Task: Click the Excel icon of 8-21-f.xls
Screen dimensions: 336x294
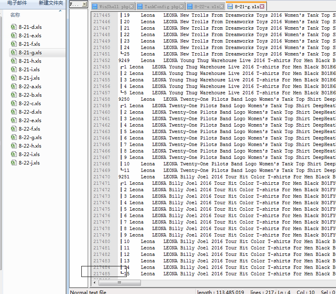Action: [14, 44]
